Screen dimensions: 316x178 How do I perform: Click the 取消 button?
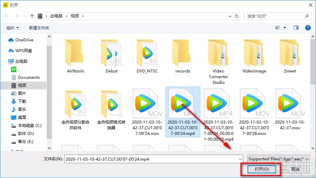point(295,169)
